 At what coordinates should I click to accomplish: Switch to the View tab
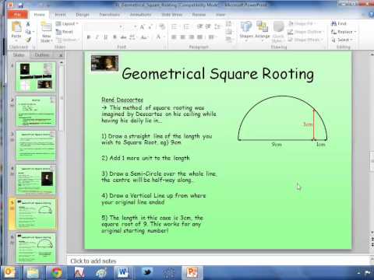coord(221,15)
